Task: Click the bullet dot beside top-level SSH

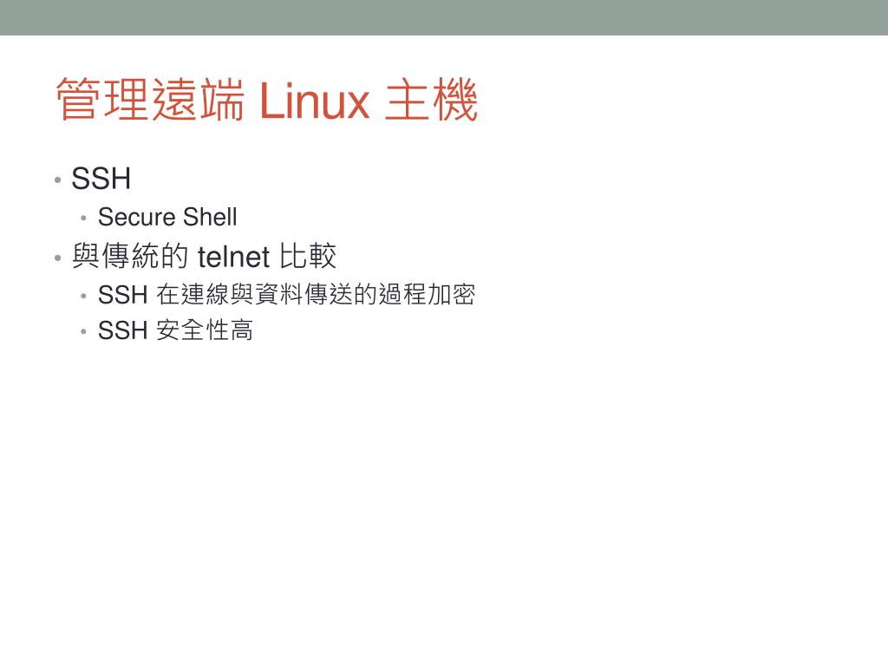Action: (x=58, y=180)
